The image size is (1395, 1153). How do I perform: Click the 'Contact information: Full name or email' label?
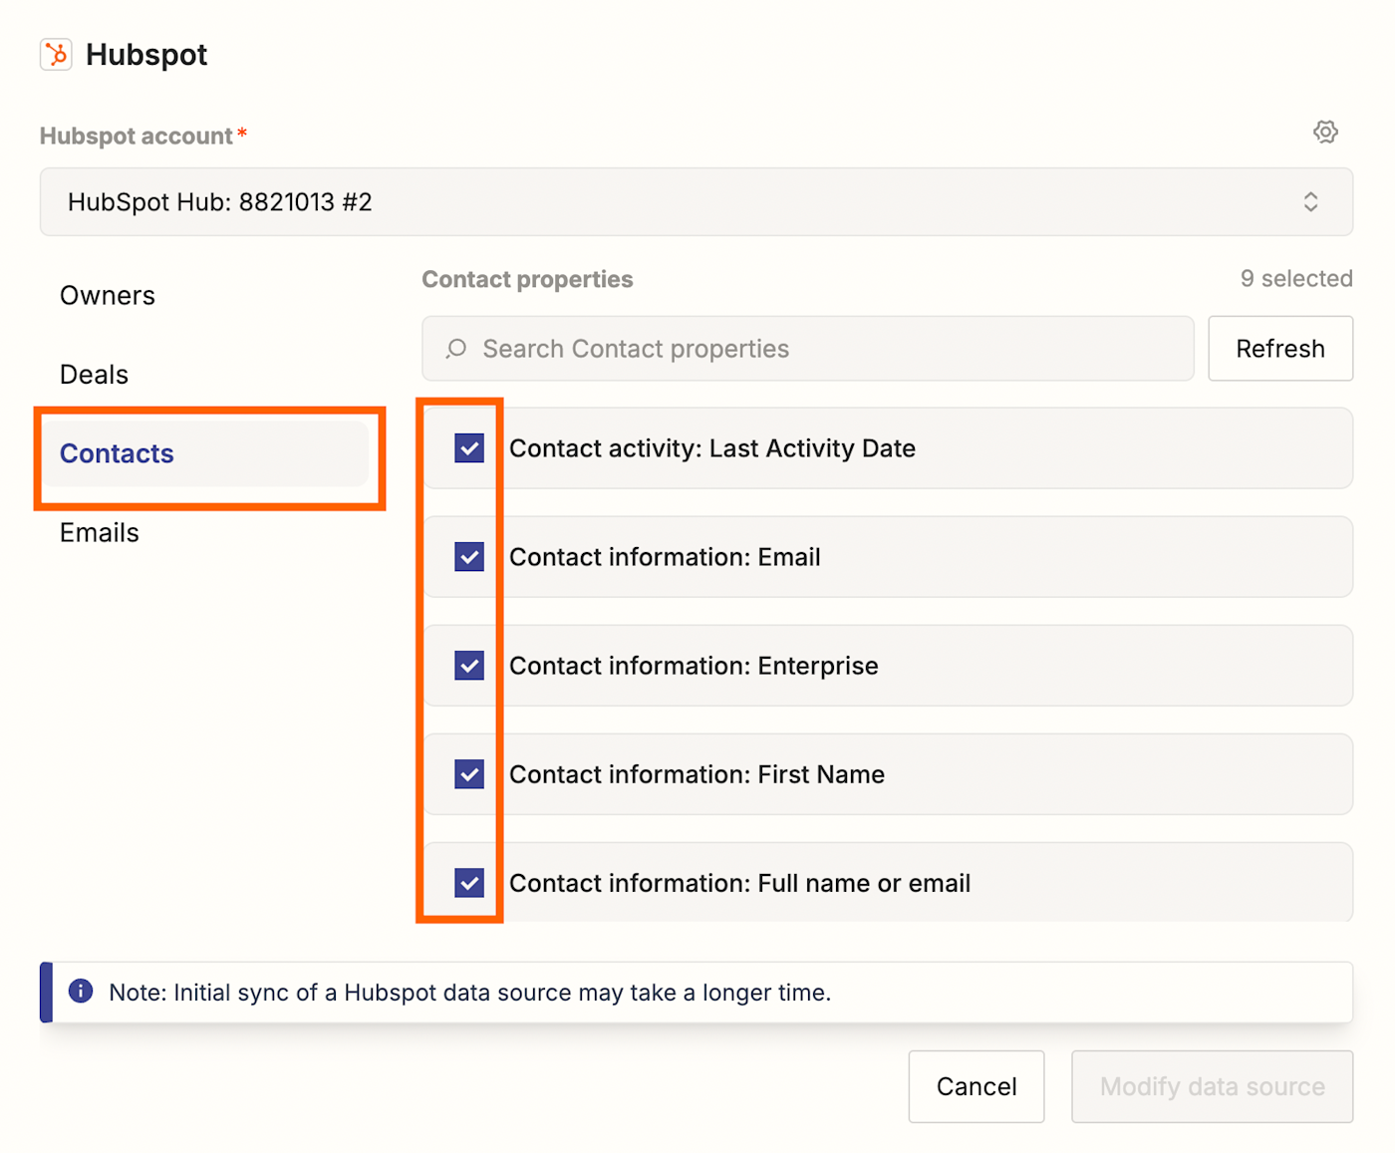pos(739,883)
